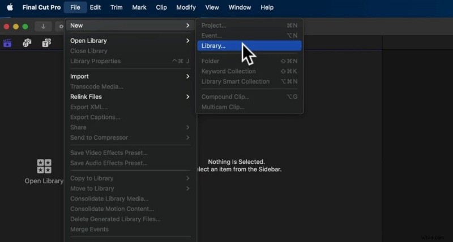Open the Mark menu
Viewport: 453px width, 242px height.
[139, 7]
